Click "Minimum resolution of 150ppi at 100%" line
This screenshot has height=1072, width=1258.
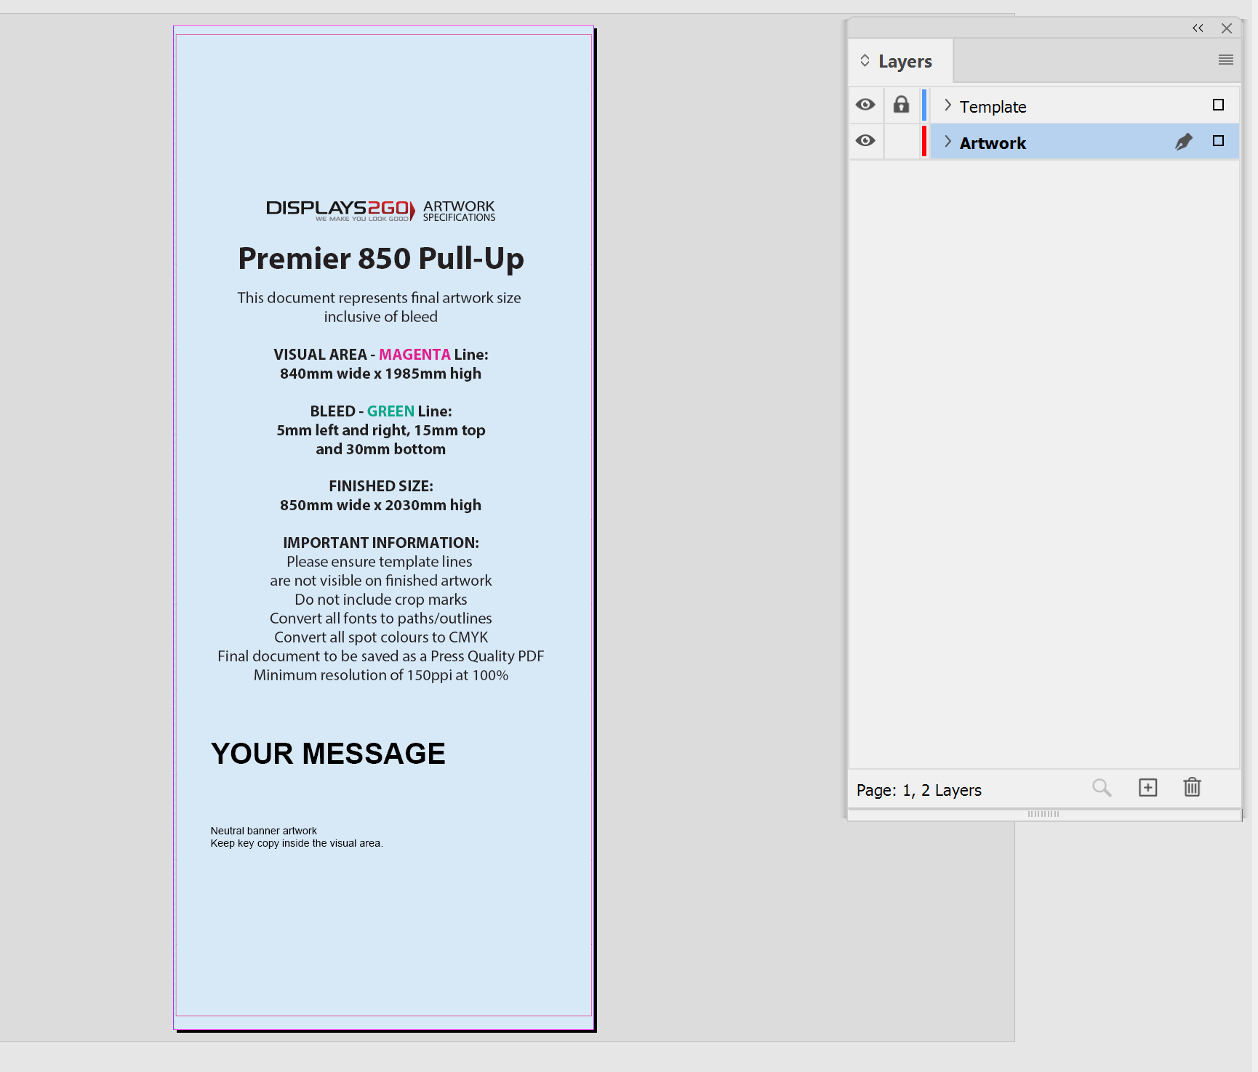tap(381, 675)
